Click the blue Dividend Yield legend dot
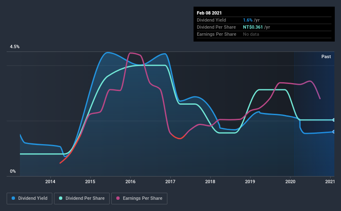Image resolution: width=341 pixels, height=211 pixels. coord(13,198)
